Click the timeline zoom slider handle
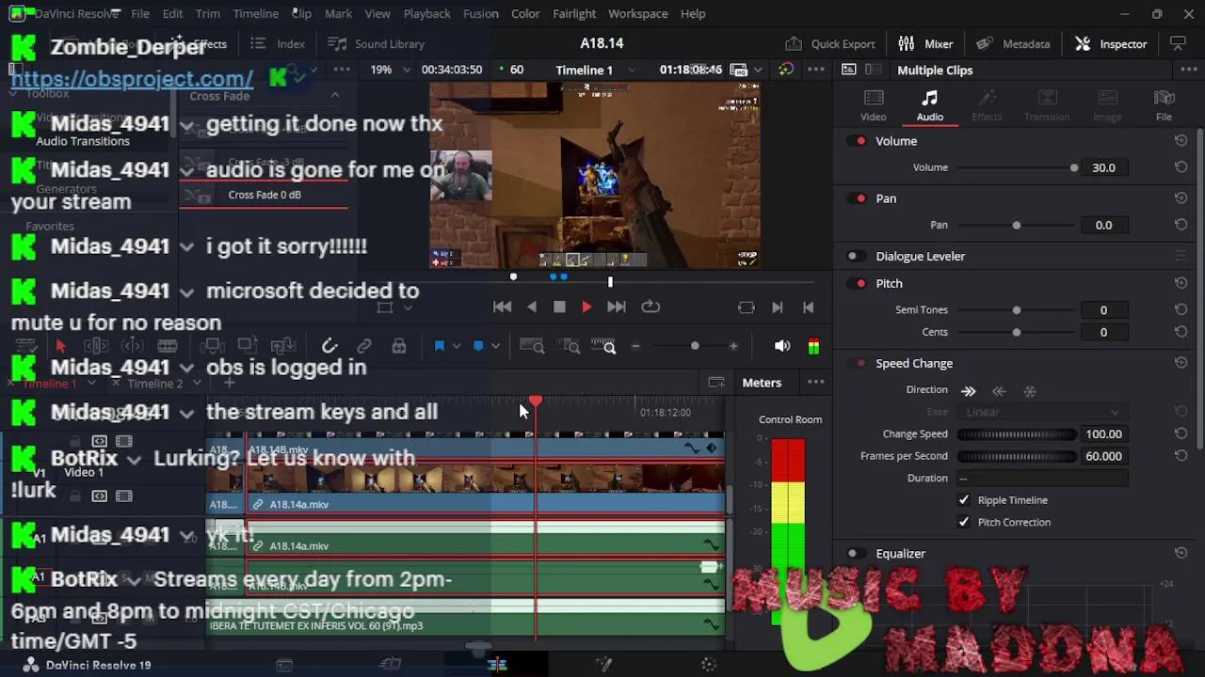 click(x=695, y=346)
